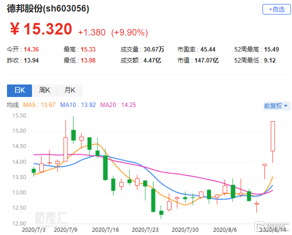The height and width of the screenshot is (235, 292).
Task: Switch to 周K weekly chart tab
Action: (x=44, y=90)
